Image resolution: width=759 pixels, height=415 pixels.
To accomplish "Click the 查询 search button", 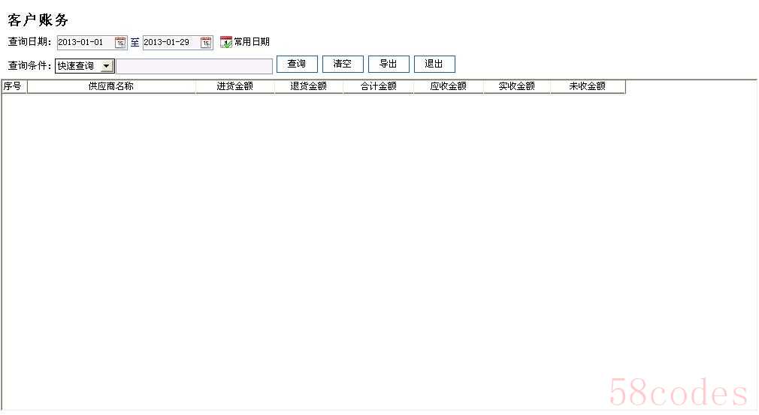I will click(297, 64).
